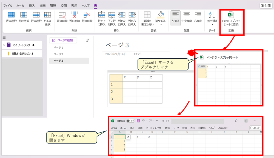Click the OneNote table cell containing 2
This screenshot has width=274, height=158.
click(x=116, y=92)
